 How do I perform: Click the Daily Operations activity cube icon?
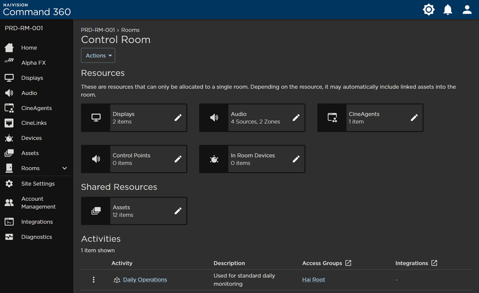point(117,279)
